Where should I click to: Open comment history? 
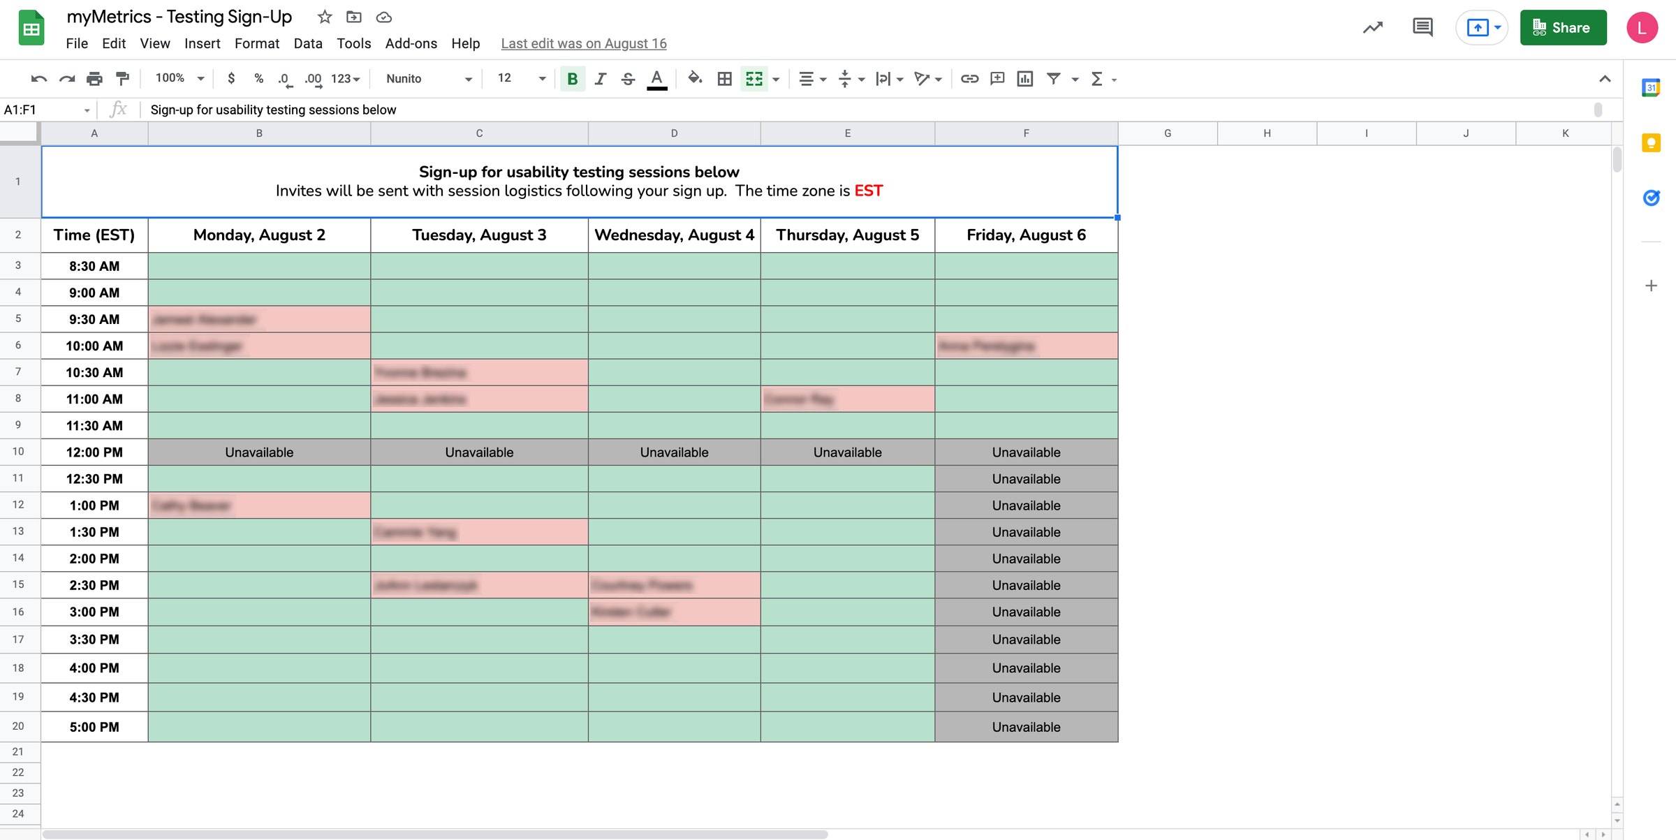click(x=1423, y=28)
